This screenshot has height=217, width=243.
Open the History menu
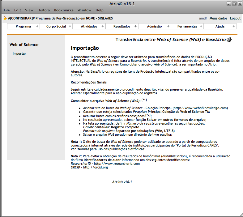click(44, 10)
